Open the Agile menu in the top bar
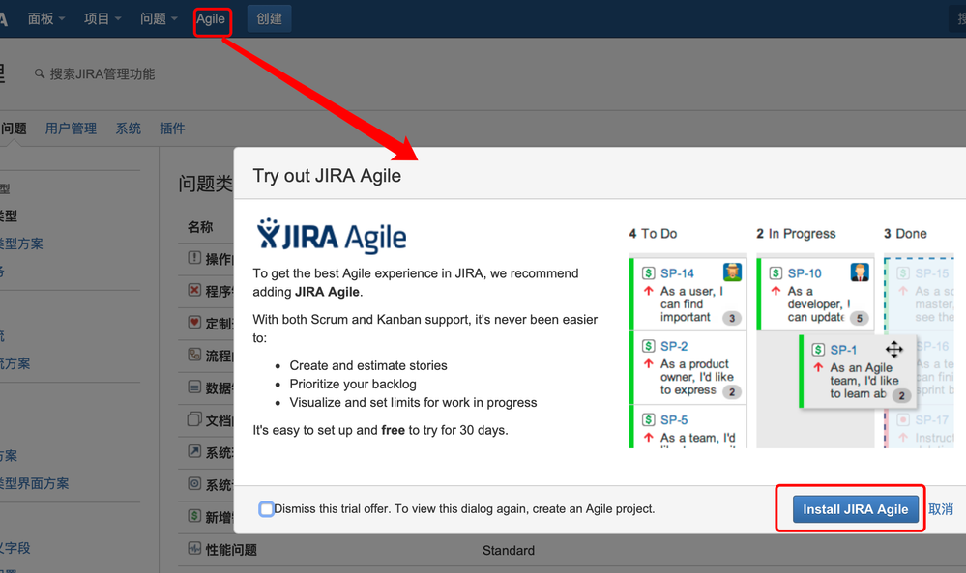 point(211,19)
